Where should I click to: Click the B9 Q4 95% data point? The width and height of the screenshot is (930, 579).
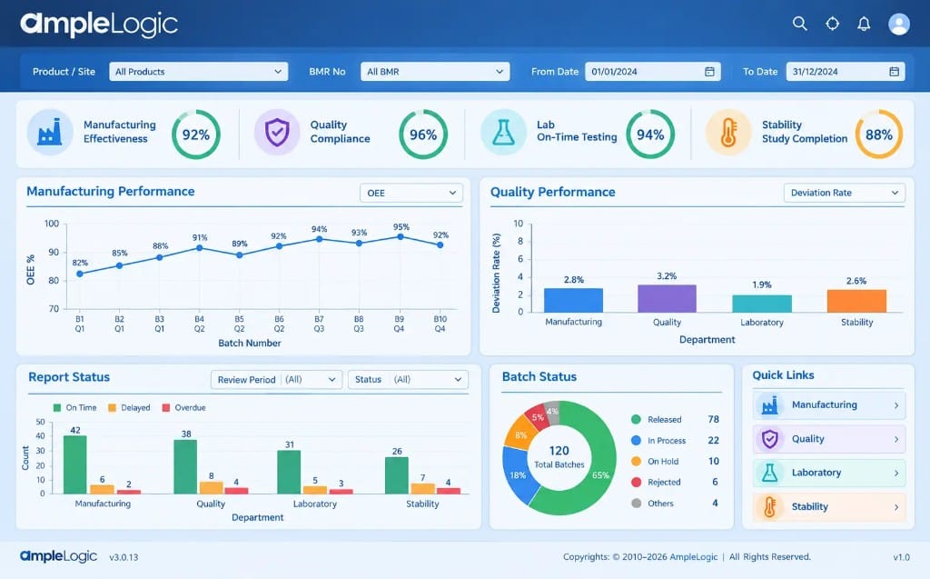pyautogui.click(x=401, y=236)
